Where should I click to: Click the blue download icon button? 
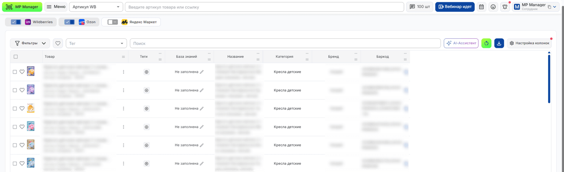499,43
